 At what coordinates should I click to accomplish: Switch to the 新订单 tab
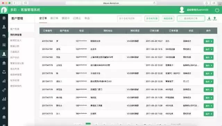tap(54, 18)
